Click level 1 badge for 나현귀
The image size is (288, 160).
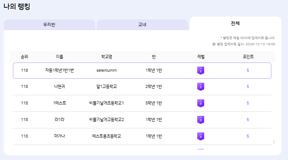[200, 87]
